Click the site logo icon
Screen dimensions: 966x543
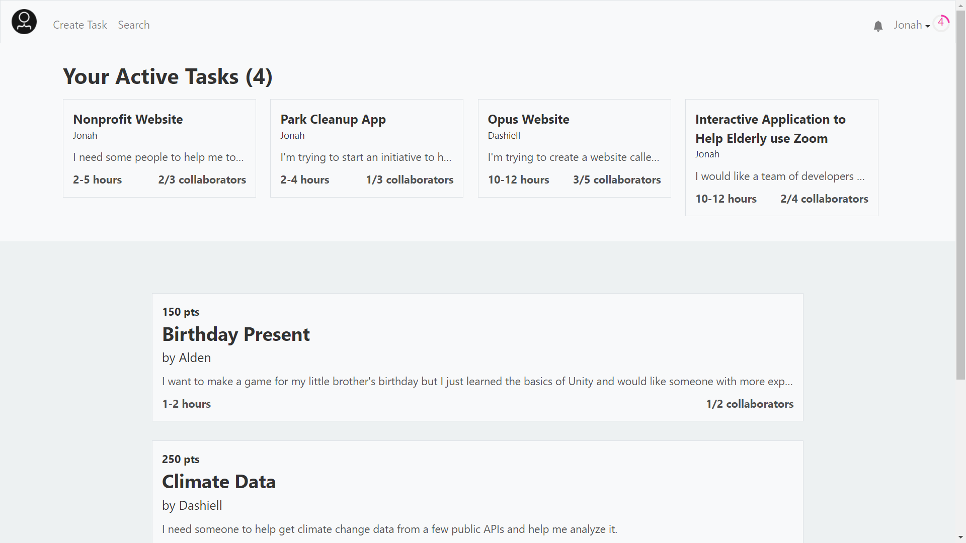[x=24, y=22]
